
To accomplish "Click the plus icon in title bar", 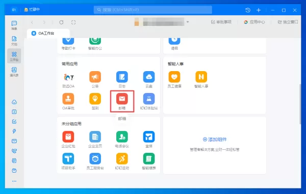I will (x=259, y=10).
